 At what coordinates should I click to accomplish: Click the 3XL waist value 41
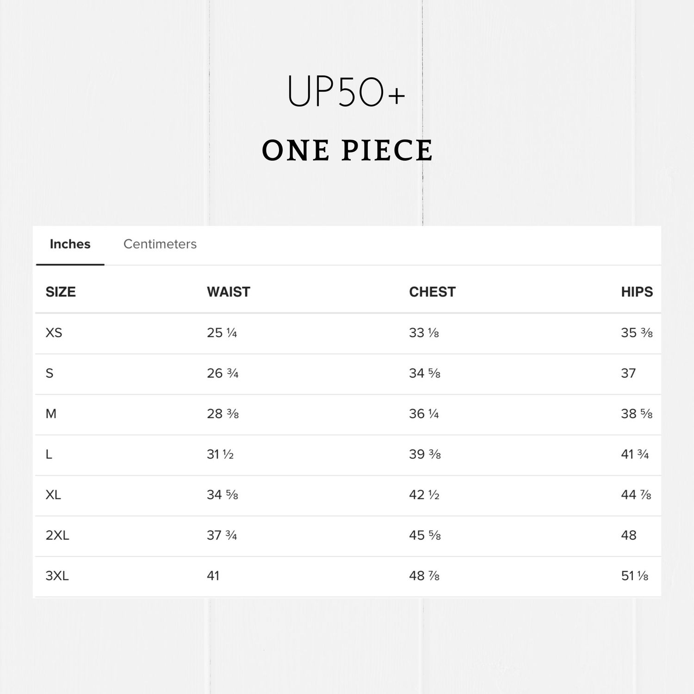(x=213, y=576)
